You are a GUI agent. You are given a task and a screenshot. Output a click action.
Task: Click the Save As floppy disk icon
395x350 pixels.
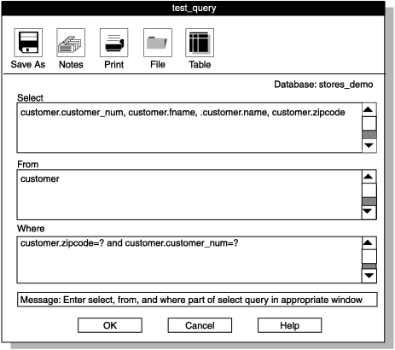28,43
